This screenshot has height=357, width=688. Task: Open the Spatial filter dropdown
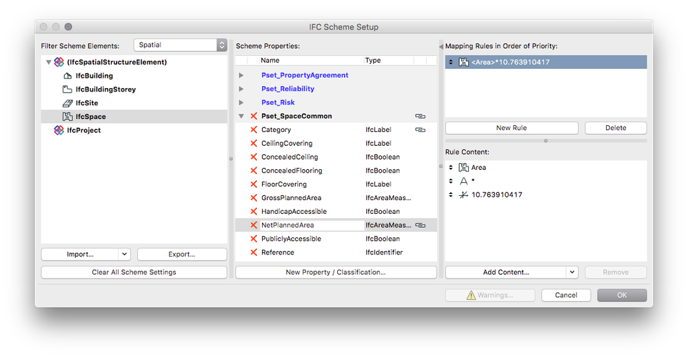pyautogui.click(x=180, y=45)
